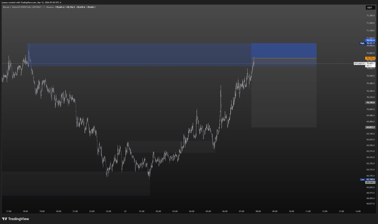Click the 10:00 time axis label
Image resolution: width=378 pixels, height=224 pixels.
pyautogui.click(x=291, y=211)
